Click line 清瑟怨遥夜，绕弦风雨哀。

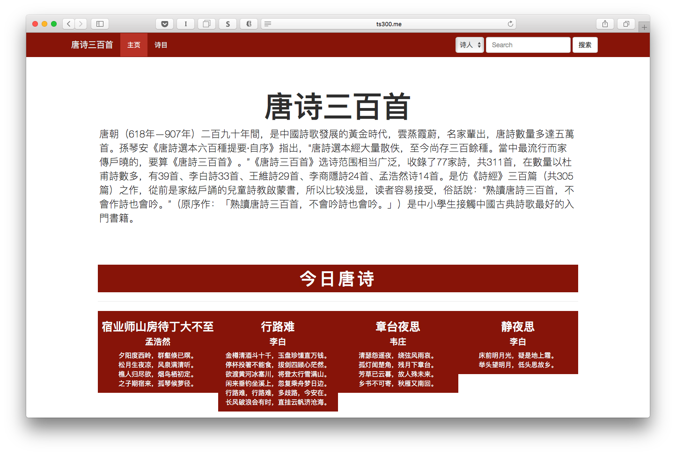click(x=398, y=355)
